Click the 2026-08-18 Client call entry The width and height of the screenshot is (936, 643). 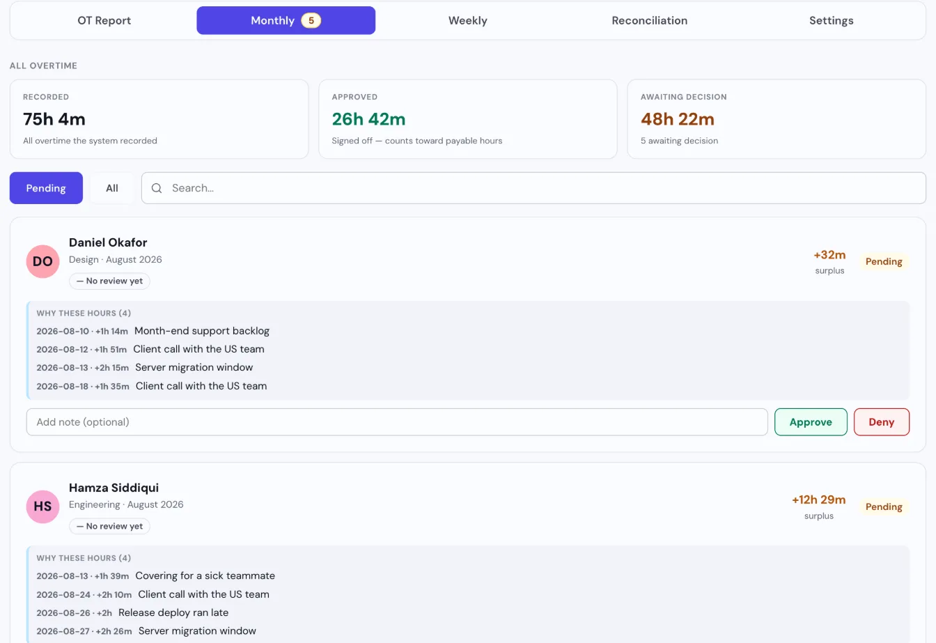(152, 386)
